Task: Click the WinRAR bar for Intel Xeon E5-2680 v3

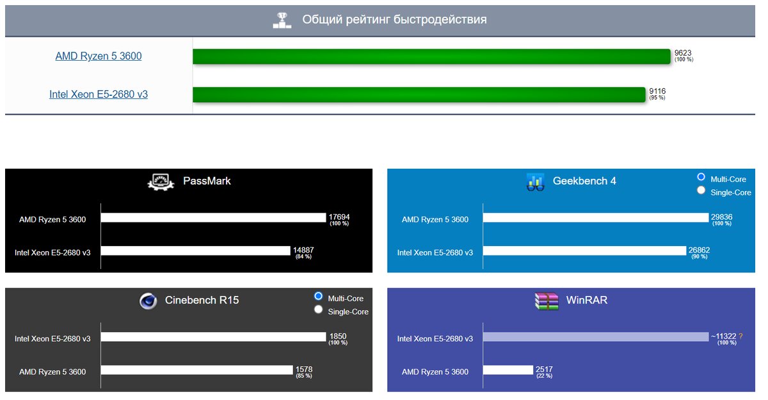Action: click(596, 337)
